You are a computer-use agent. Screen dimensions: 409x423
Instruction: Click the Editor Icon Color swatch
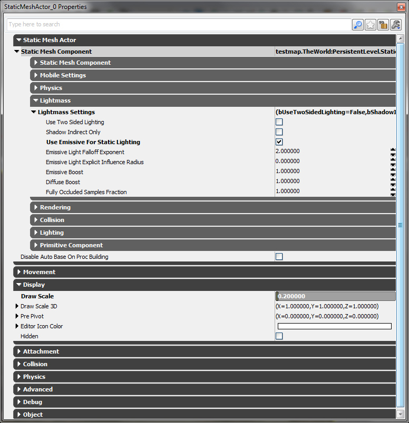(x=334, y=326)
